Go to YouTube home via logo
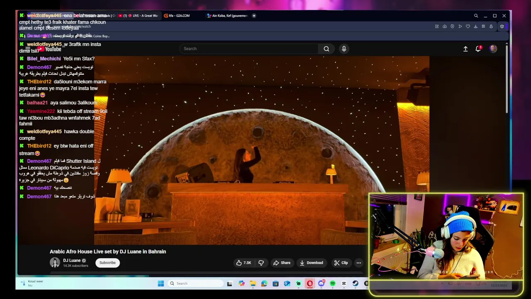Image resolution: width=531 pixels, height=299 pixels. pyautogui.click(x=50, y=49)
